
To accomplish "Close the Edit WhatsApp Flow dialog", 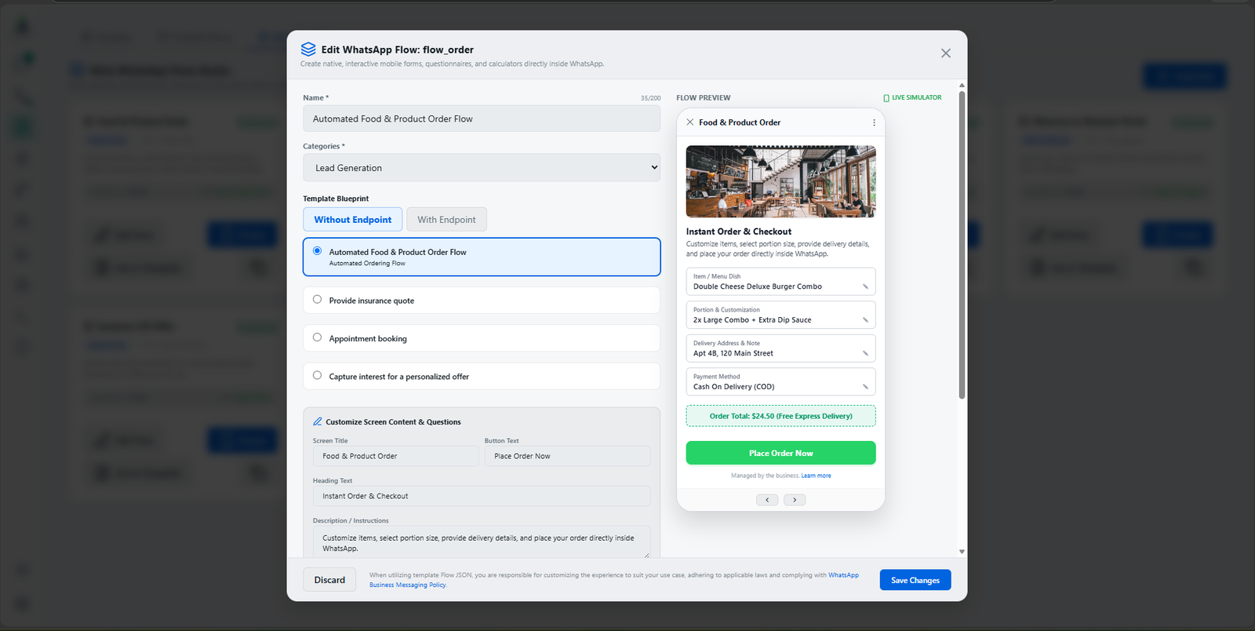I will pyautogui.click(x=945, y=53).
